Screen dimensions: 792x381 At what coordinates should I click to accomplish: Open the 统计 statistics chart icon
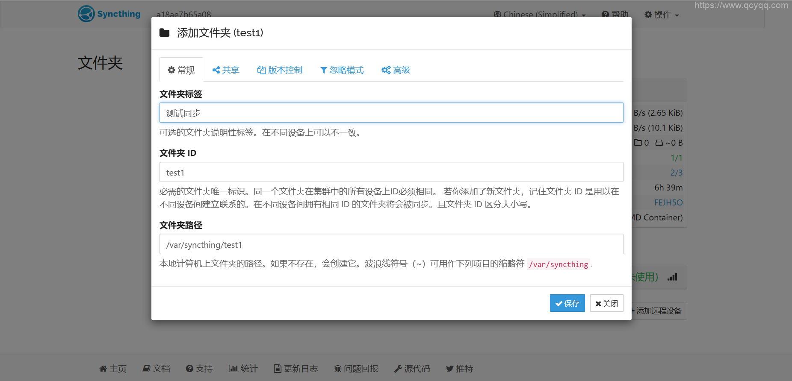pyautogui.click(x=233, y=369)
